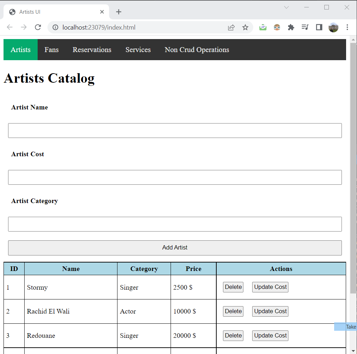This screenshot has width=357, height=354.
Task: Open the Extensions puzzle piece icon
Action: pyautogui.click(x=291, y=27)
